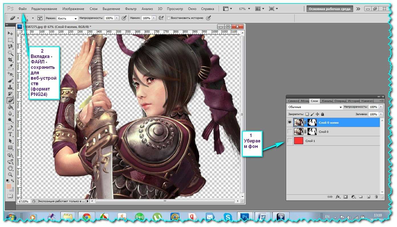Open the Редактирование menu
The width and height of the screenshot is (397, 227).
[x=44, y=9]
